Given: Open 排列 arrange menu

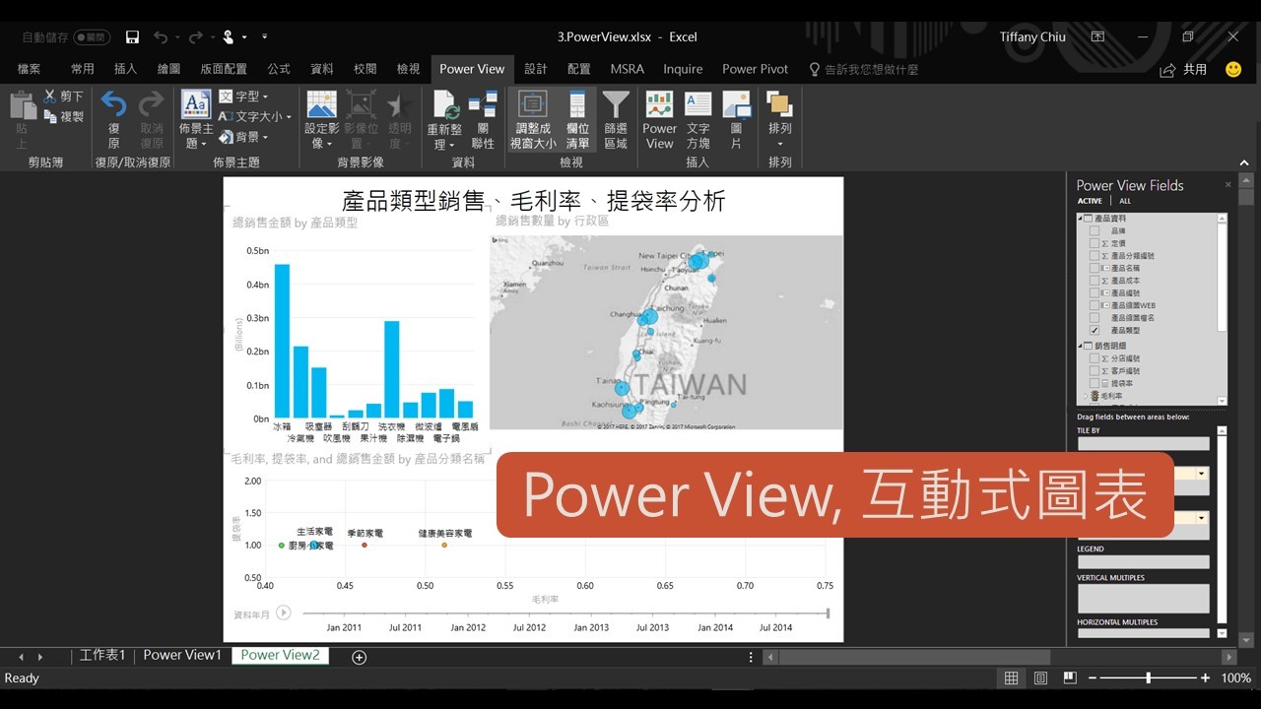Looking at the screenshot, I should pyautogui.click(x=779, y=119).
